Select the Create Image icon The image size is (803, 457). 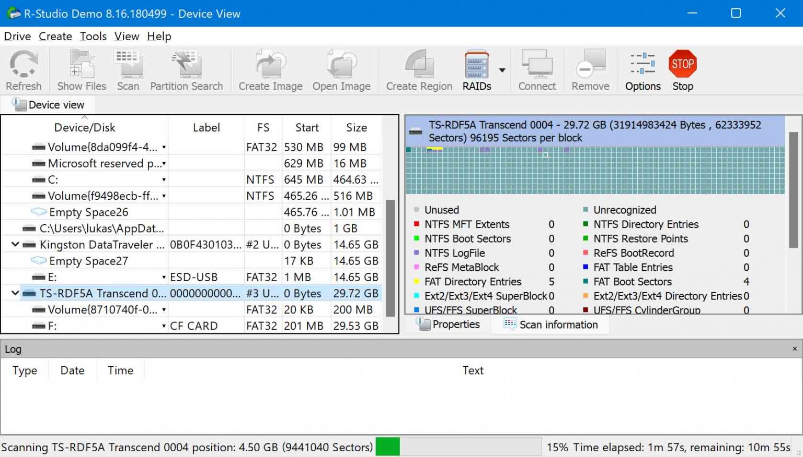tap(269, 68)
